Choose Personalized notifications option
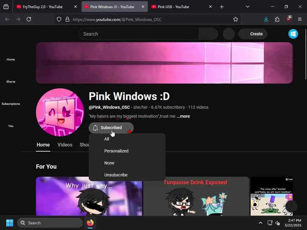This screenshot has width=307, height=230. (x=127, y=151)
